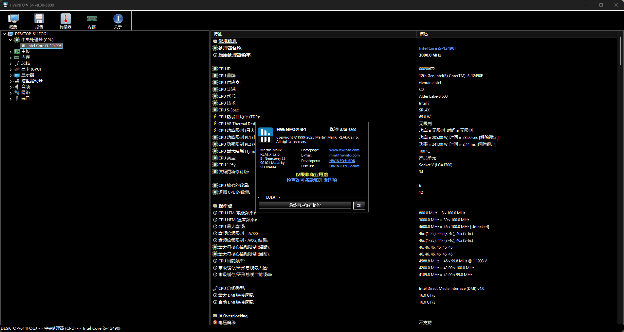This screenshot has height=332, width=624.
Task: Confirm the About dialog with OK
Action: [359, 205]
